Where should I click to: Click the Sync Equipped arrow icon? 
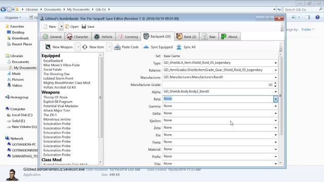pyautogui.click(x=146, y=47)
